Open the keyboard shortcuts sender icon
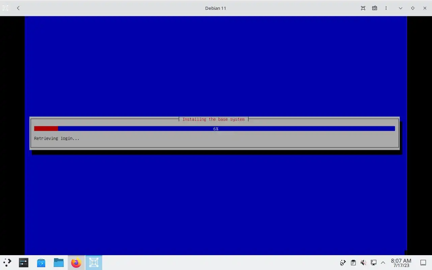Screen dimensions: 432x270 [x=375, y=8]
